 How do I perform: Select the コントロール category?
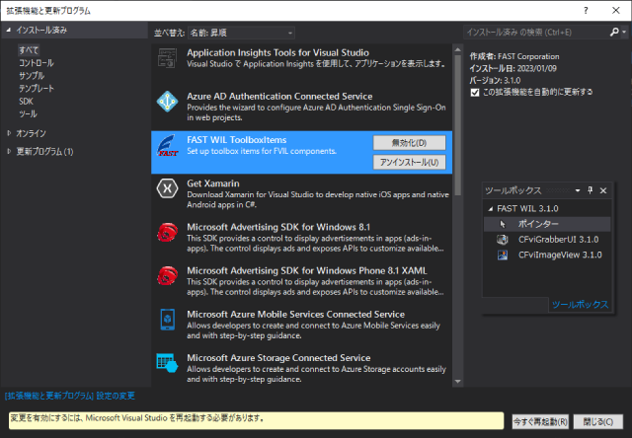[37, 63]
